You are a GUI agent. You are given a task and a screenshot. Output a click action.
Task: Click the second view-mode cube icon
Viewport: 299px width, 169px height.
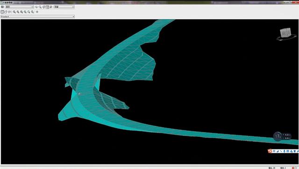(6, 12)
